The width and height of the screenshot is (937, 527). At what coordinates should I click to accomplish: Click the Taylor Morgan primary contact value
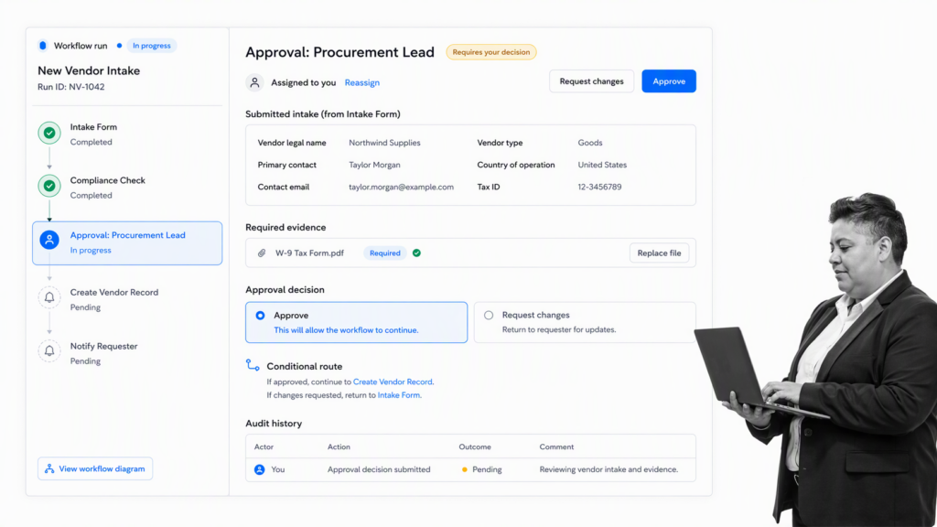(374, 165)
